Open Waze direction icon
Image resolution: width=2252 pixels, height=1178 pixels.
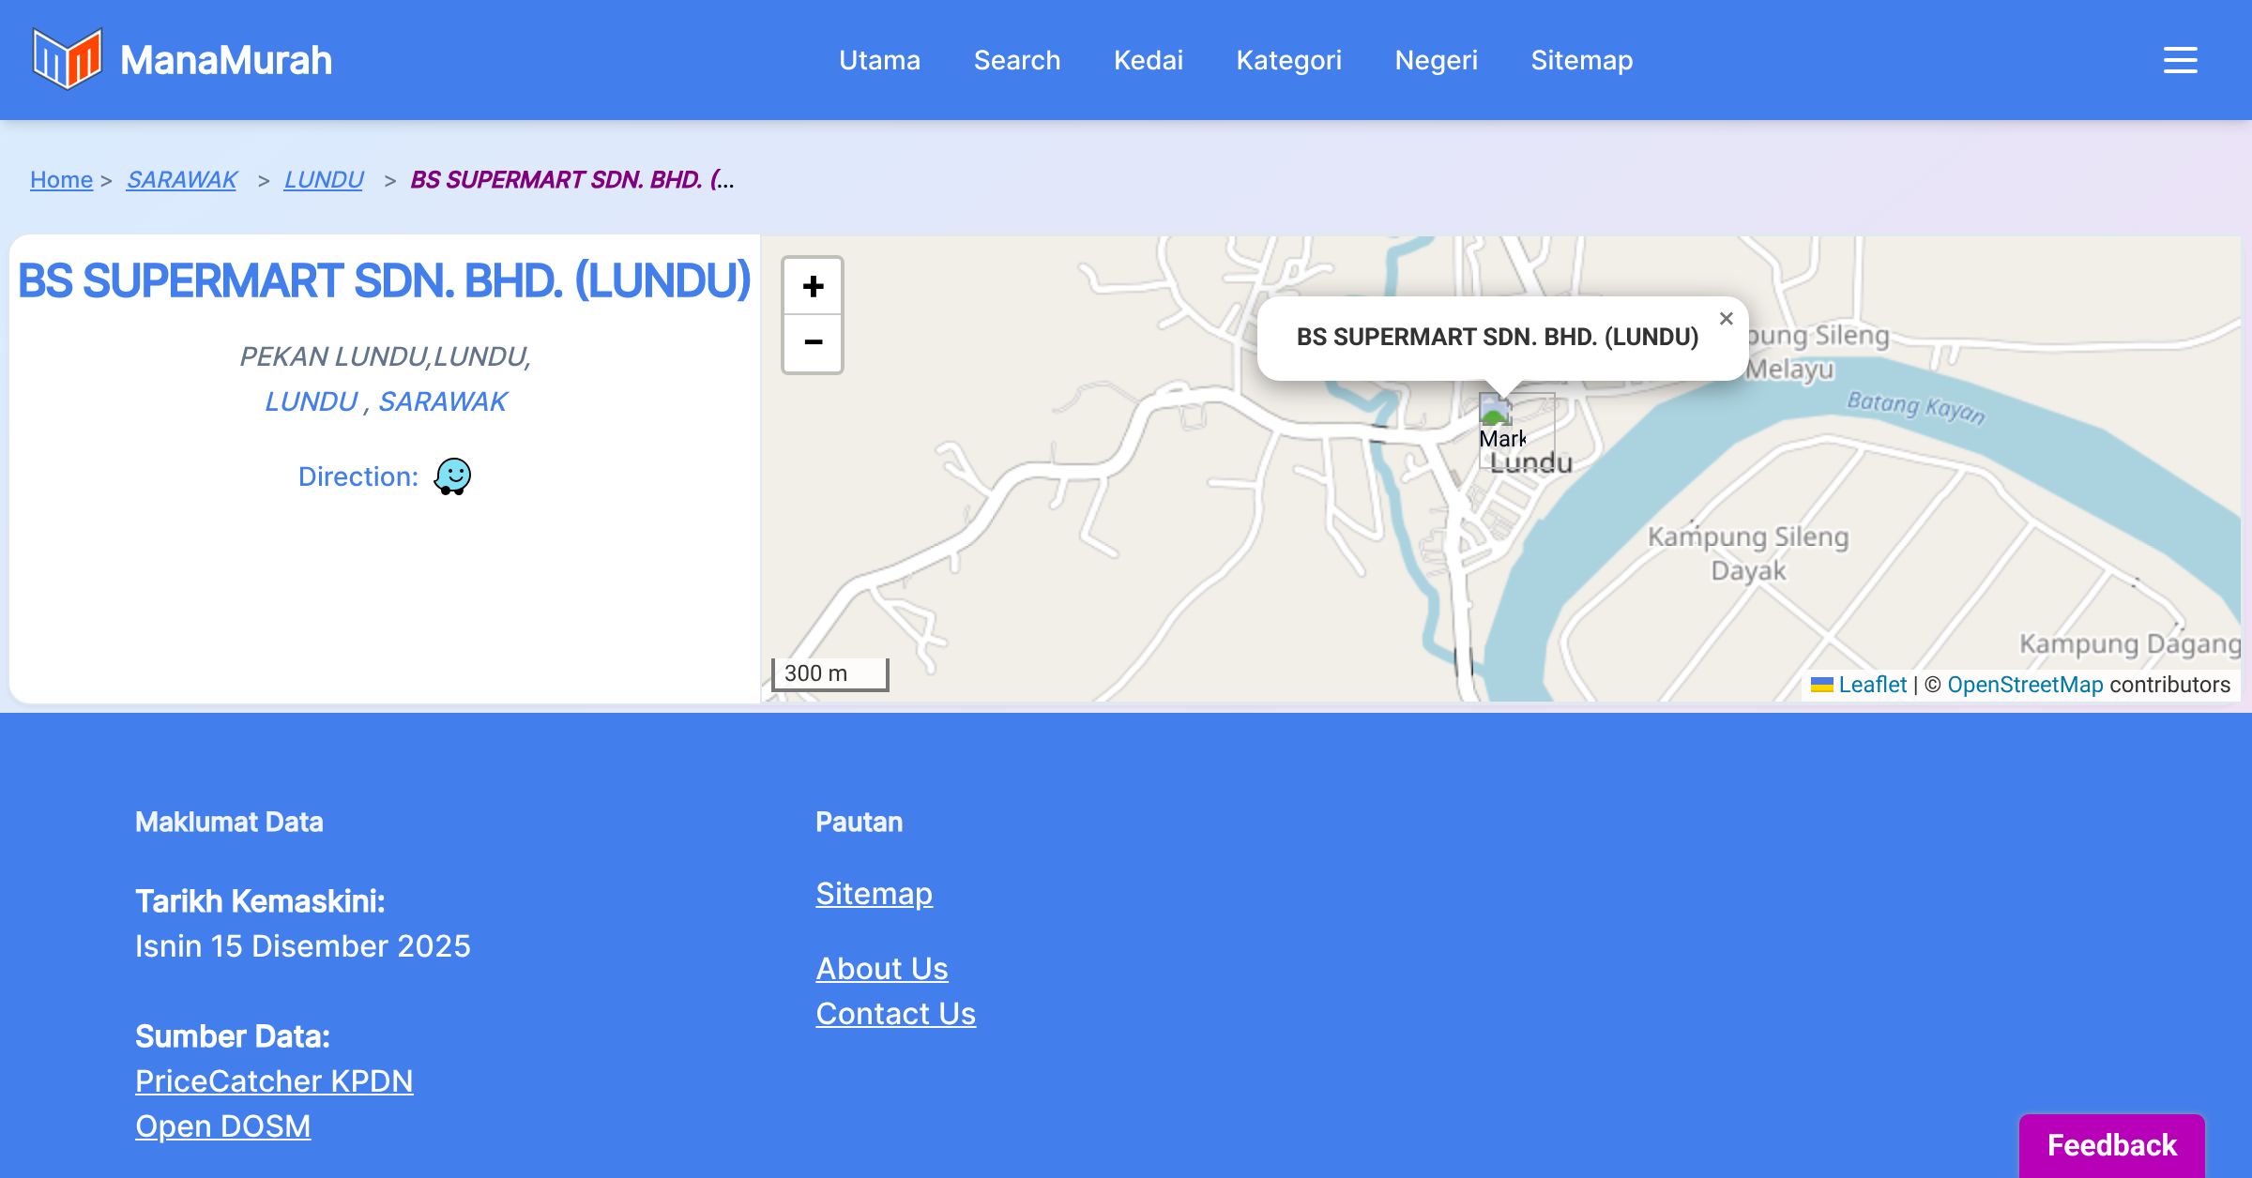(452, 476)
